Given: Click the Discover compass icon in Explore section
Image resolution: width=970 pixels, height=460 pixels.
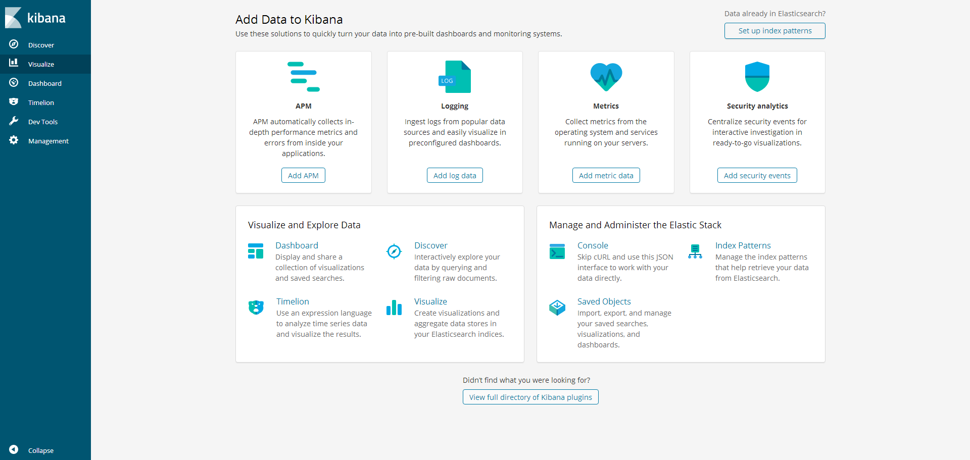Looking at the screenshot, I should [394, 251].
